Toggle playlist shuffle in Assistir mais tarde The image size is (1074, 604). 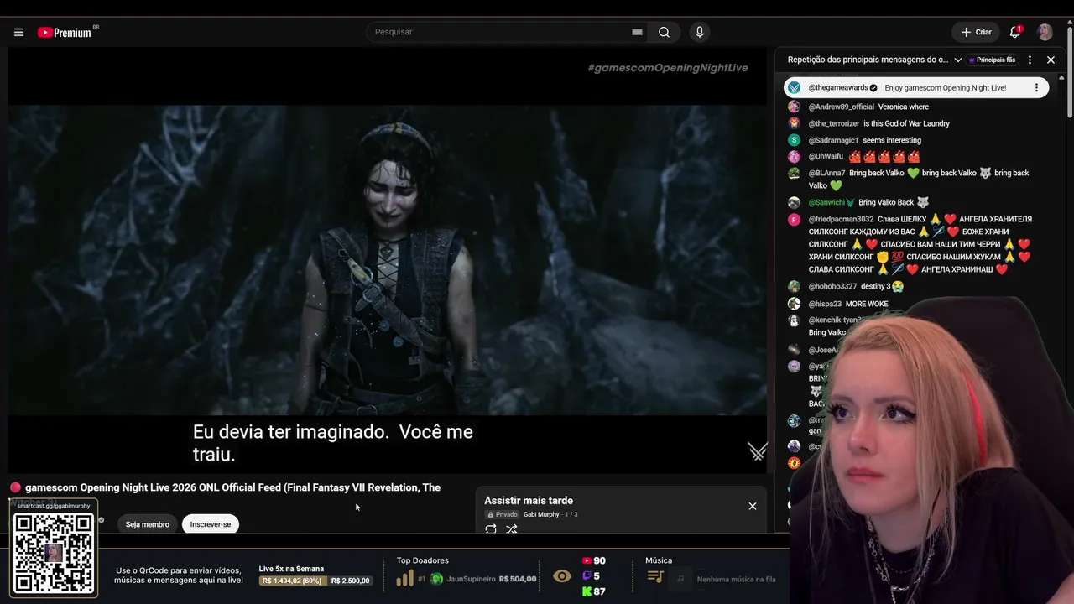coord(512,528)
